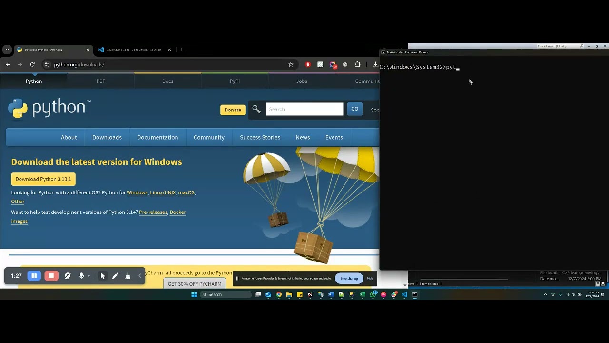Image resolution: width=609 pixels, height=343 pixels.
Task: Show hidden system tray icons chevron
Action: point(545,294)
